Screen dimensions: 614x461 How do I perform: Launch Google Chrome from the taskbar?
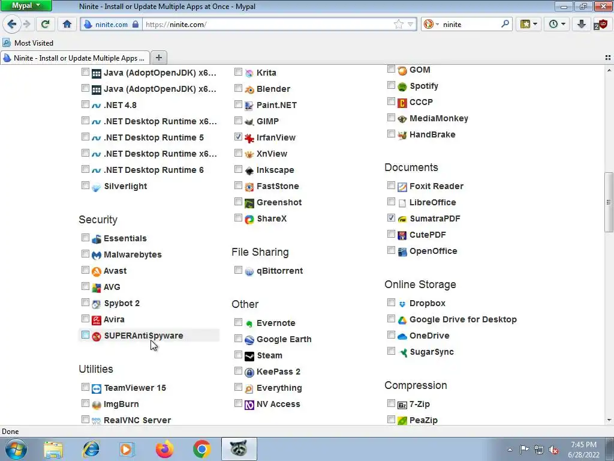coord(201,449)
